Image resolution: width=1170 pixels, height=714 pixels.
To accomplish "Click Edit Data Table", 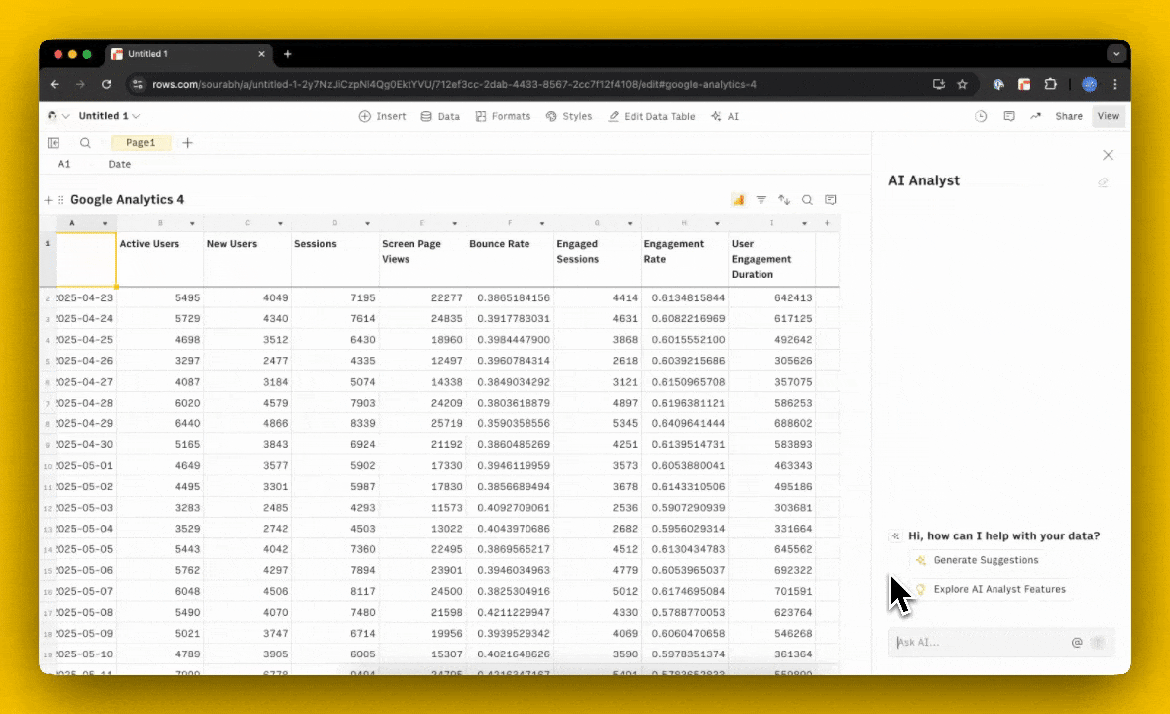I will pyautogui.click(x=651, y=116).
